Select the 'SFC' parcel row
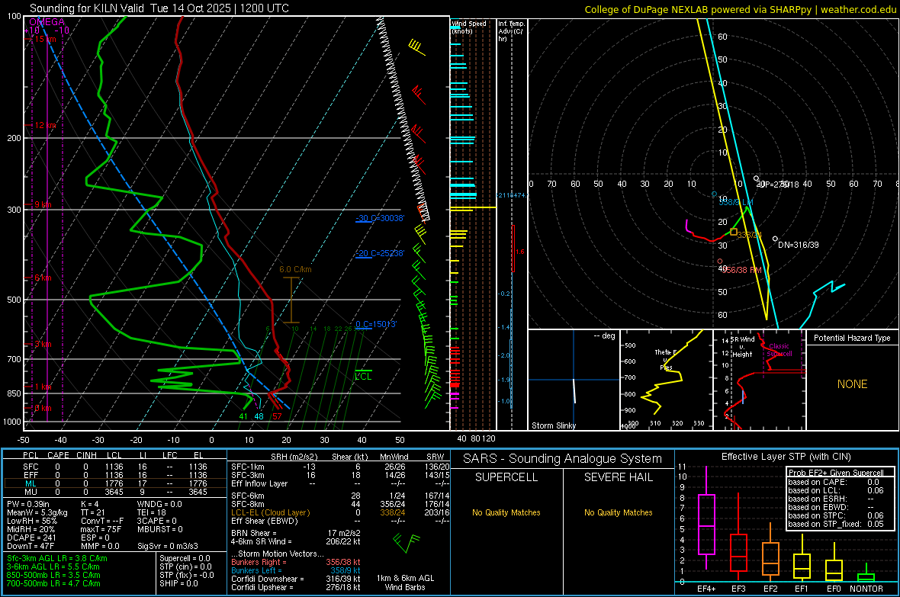900x597 pixels. point(115,467)
